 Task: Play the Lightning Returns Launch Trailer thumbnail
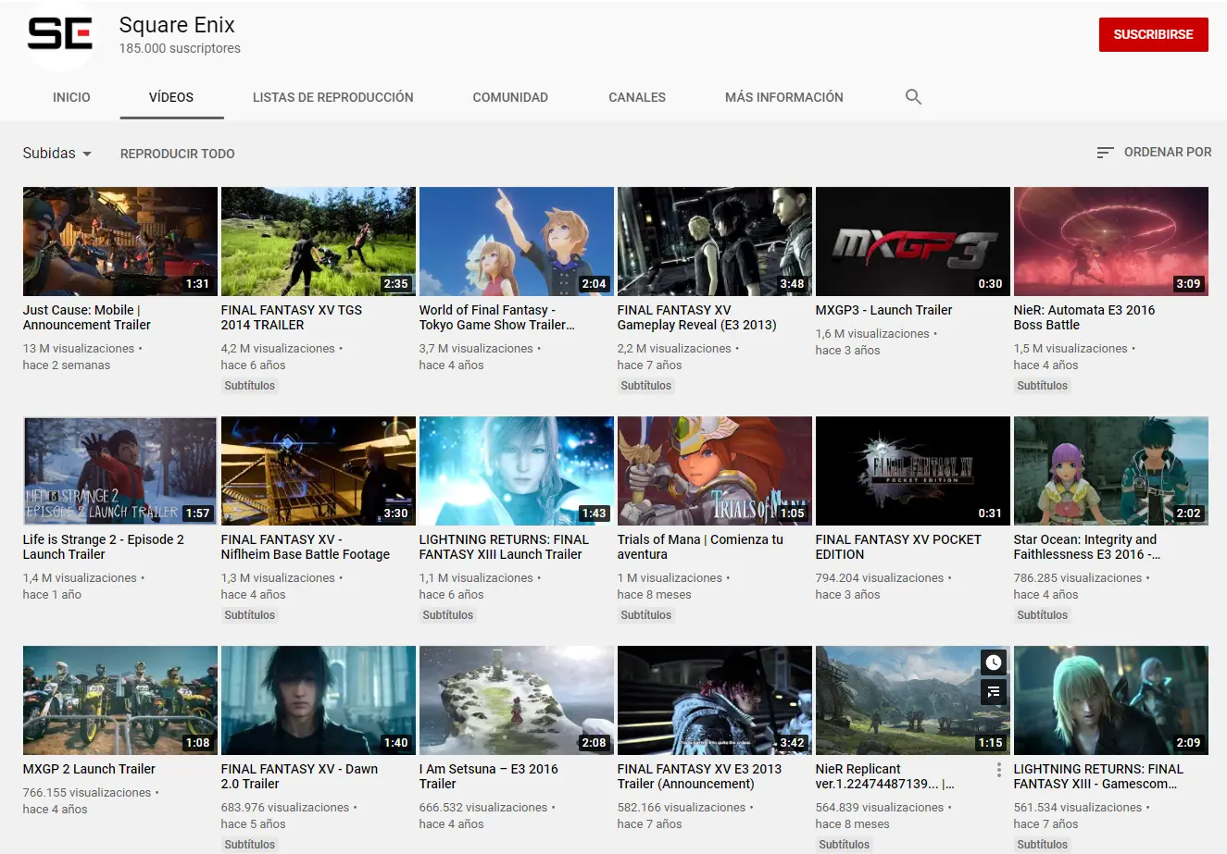pos(517,471)
